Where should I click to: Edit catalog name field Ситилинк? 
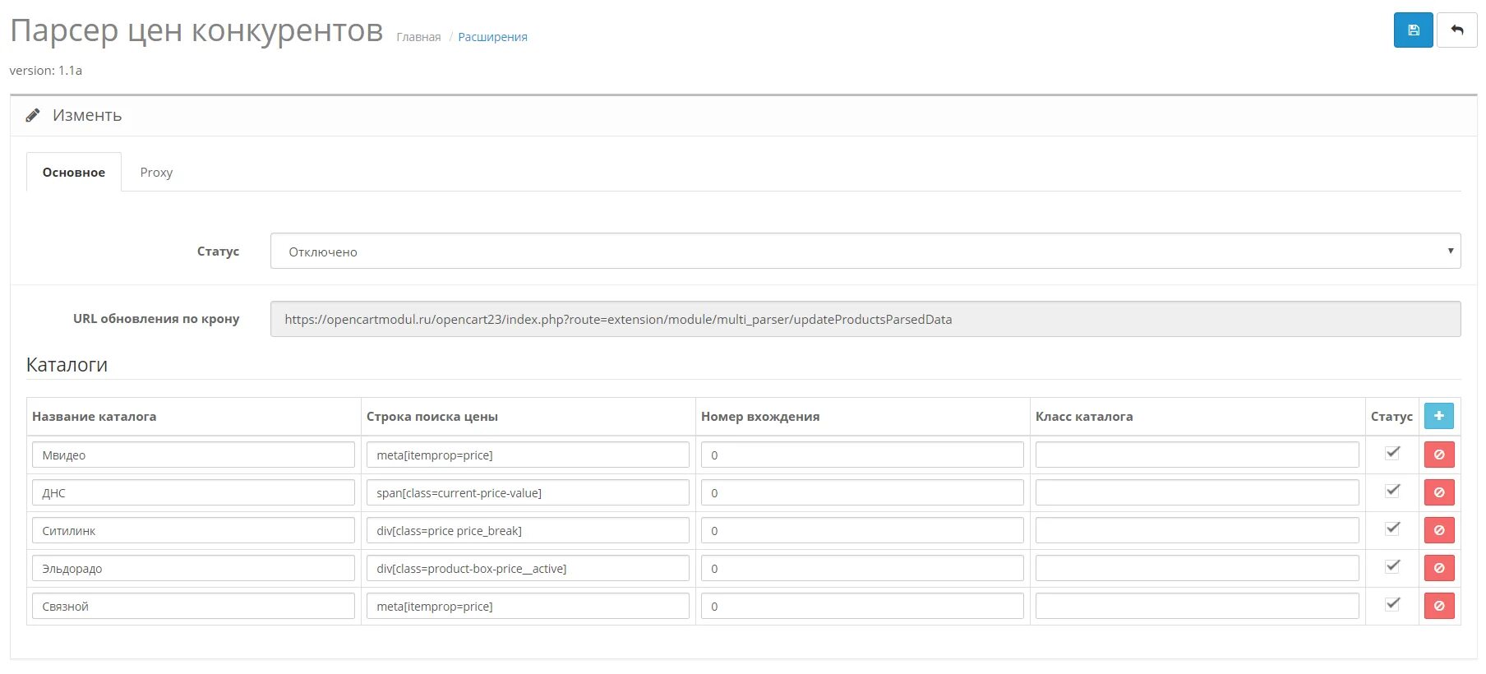pos(193,530)
